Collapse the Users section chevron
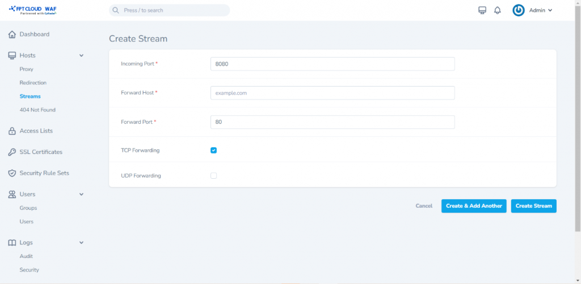581x284 pixels. click(x=81, y=194)
